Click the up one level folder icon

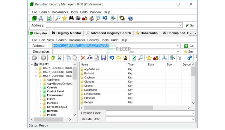point(53,58)
